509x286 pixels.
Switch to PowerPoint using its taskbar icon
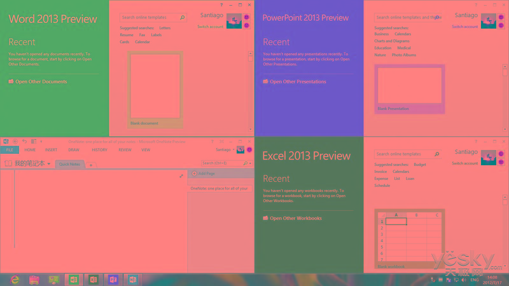(113, 280)
